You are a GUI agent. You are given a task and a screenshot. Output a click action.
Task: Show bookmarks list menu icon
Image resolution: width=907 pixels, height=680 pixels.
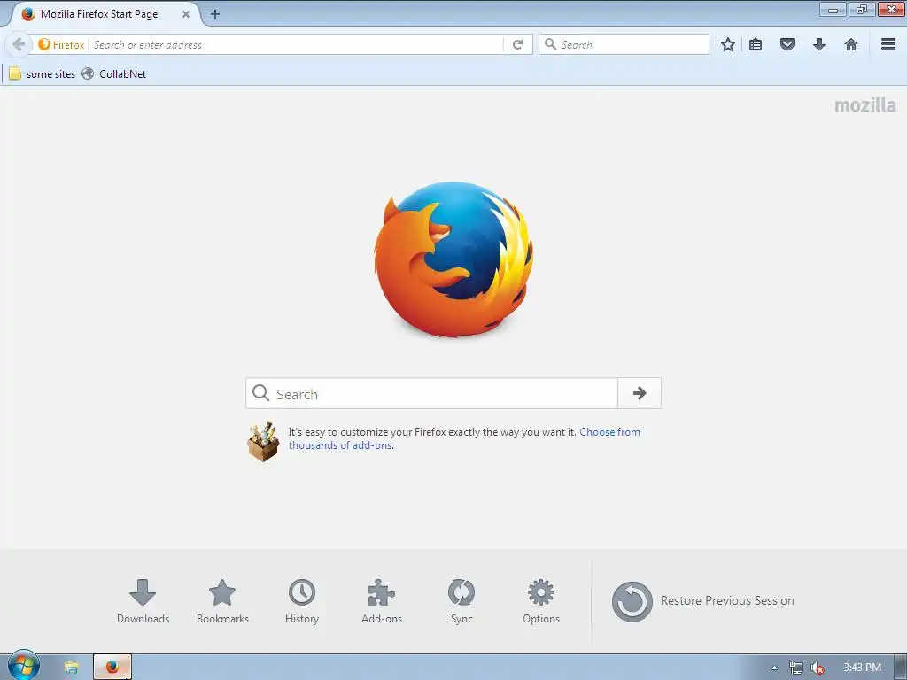(x=756, y=44)
